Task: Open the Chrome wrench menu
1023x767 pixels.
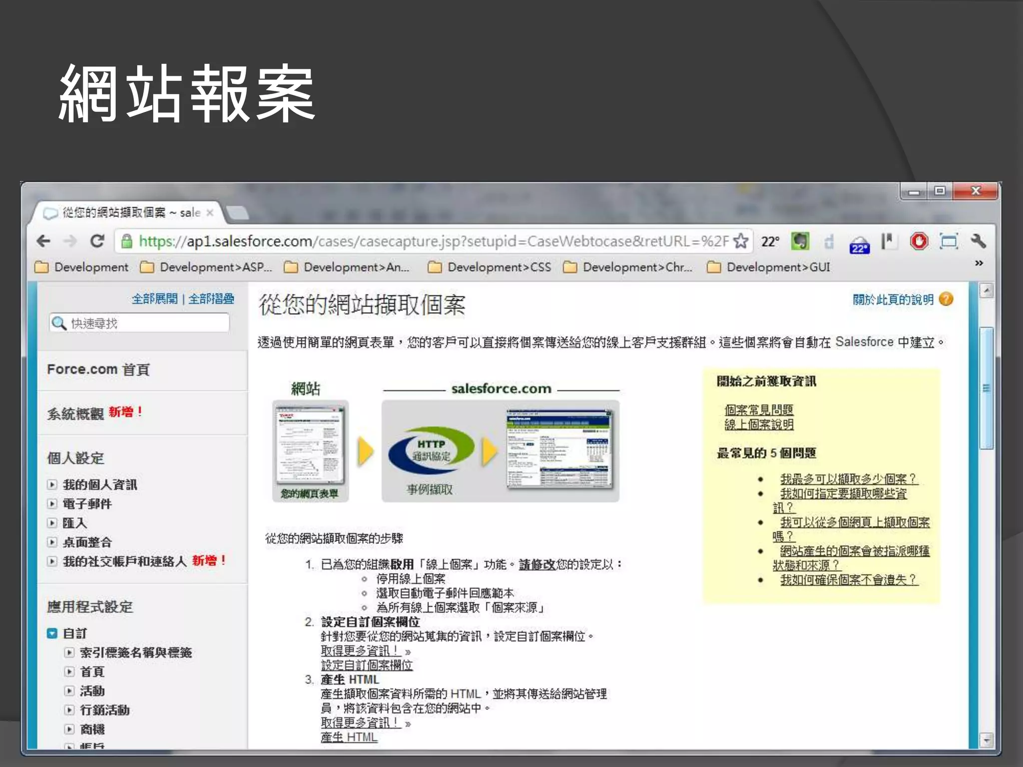Action: (x=979, y=241)
